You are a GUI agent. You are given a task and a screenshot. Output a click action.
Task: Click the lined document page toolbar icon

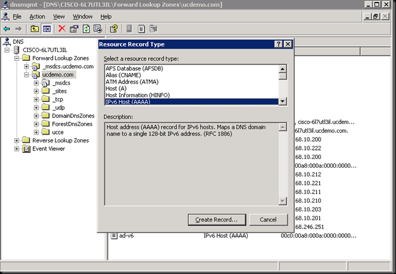(x=141, y=29)
